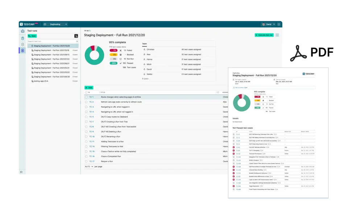Open the Dogfooding project dropdown
The width and height of the screenshot is (348, 218).
pyautogui.click(x=55, y=24)
